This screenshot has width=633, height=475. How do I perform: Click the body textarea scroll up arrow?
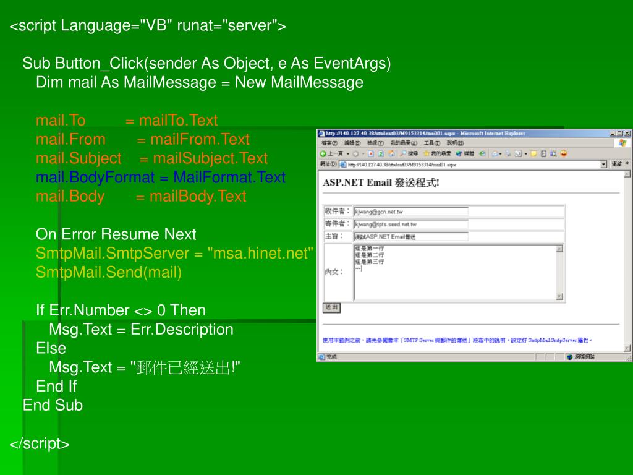[559, 249]
